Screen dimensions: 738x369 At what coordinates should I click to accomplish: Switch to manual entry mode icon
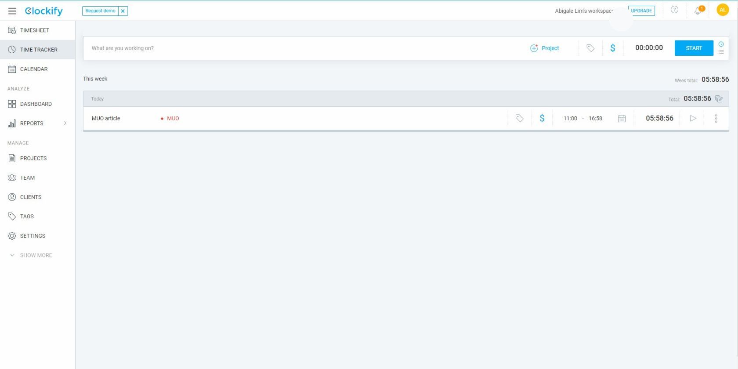[721, 52]
